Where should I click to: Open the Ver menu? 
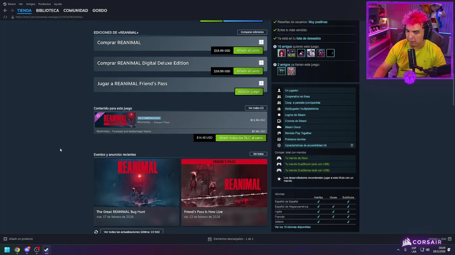[21, 4]
